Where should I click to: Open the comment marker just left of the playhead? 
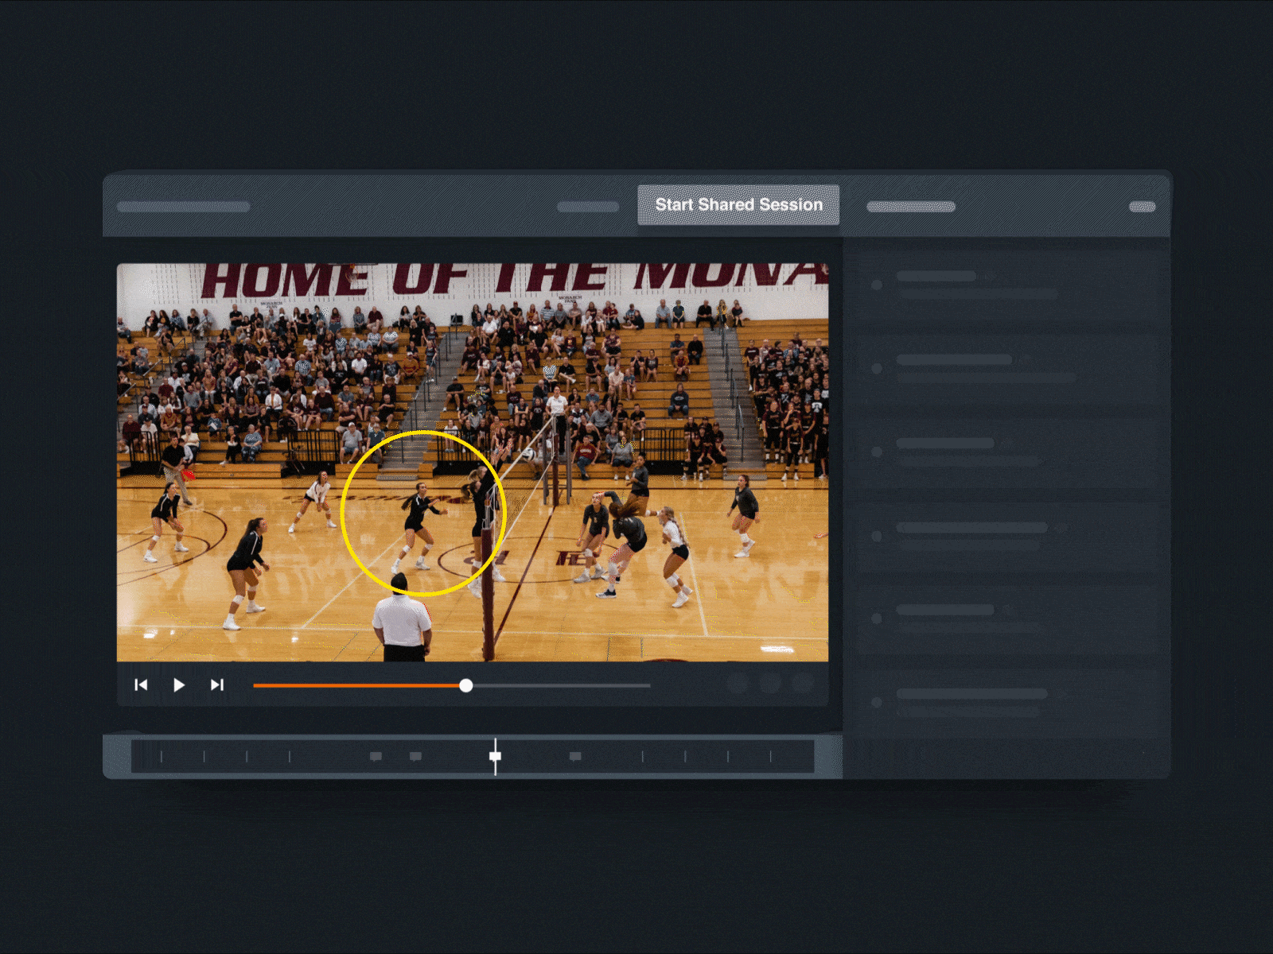click(415, 756)
